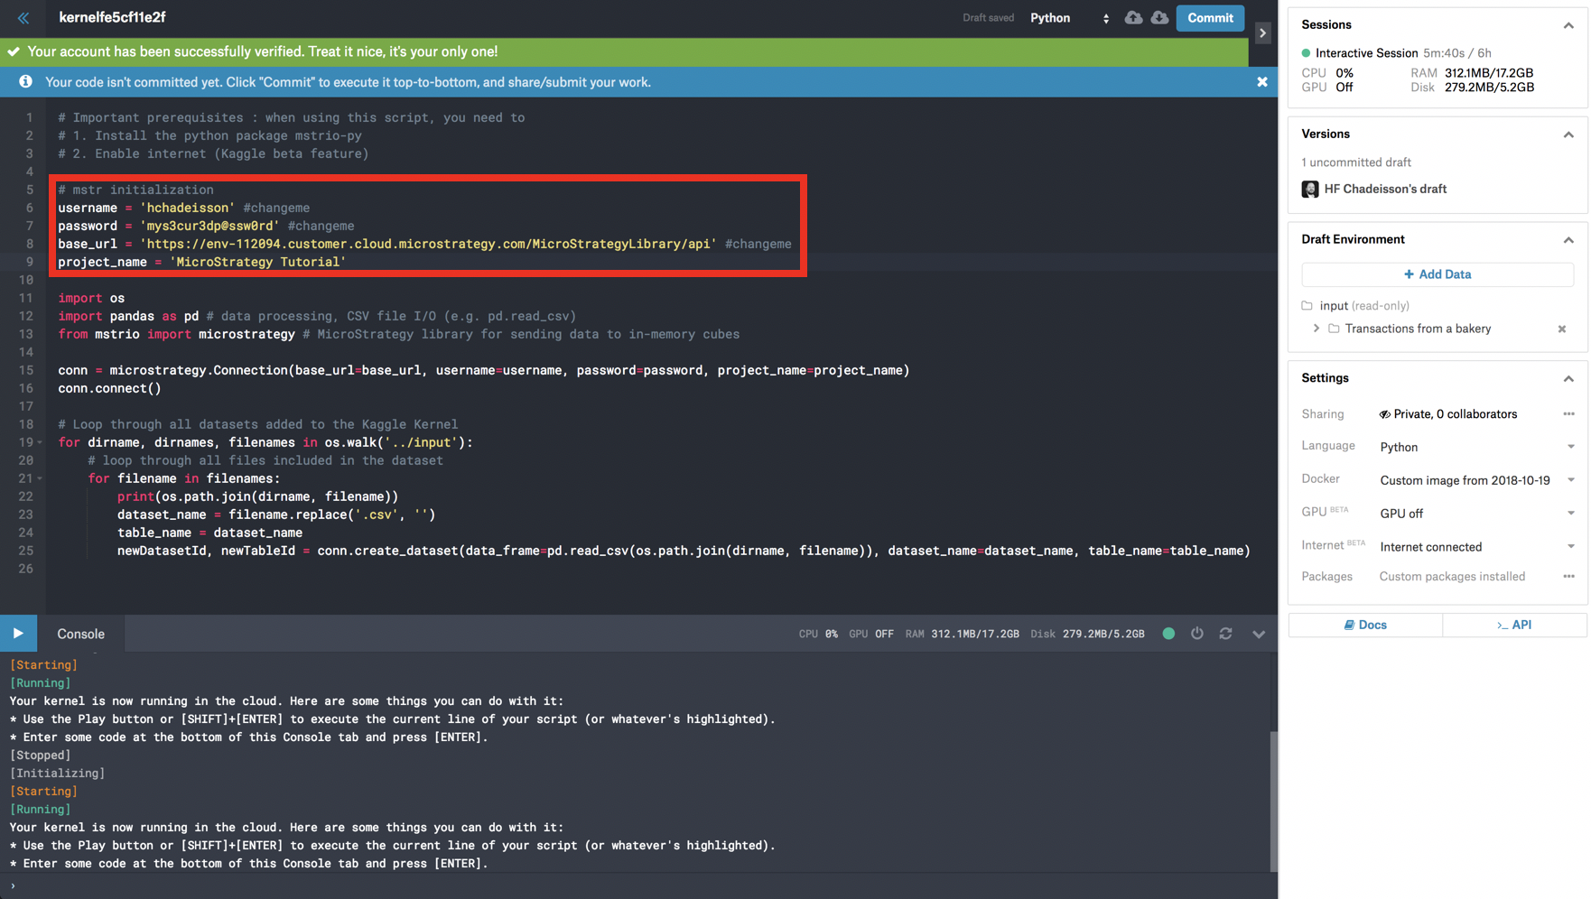Viewport: 1591px width, 899px height.
Task: Open the kernel Language dropdown
Action: tap(1571, 447)
